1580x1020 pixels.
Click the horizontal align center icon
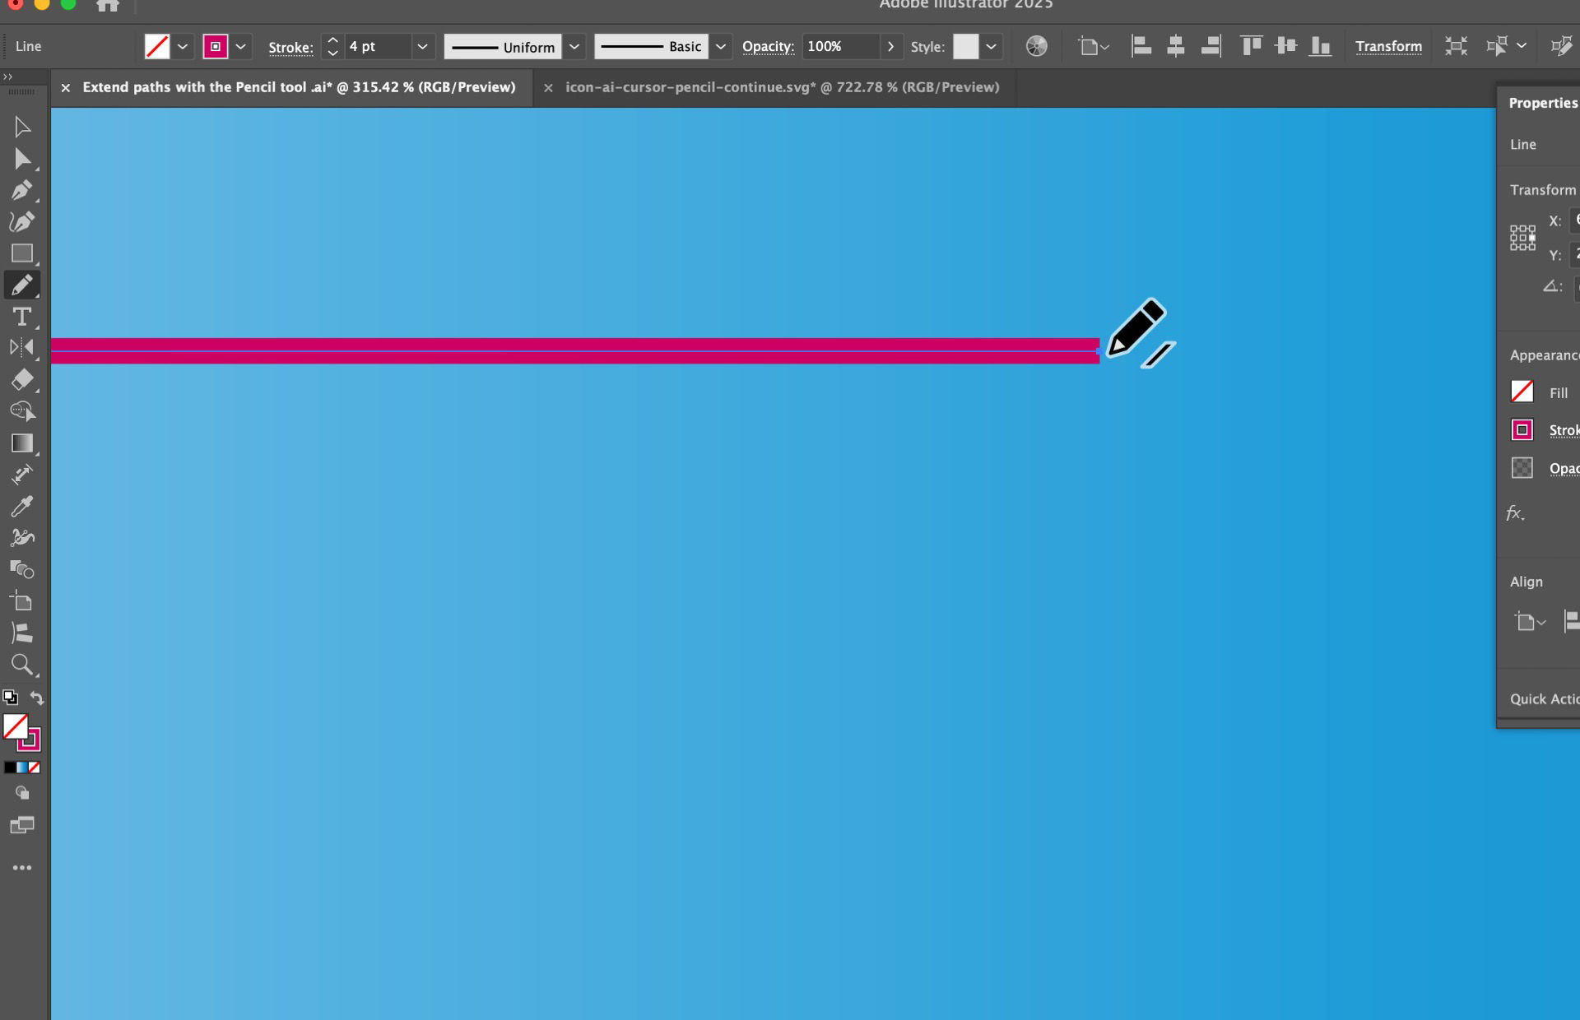(x=1175, y=46)
